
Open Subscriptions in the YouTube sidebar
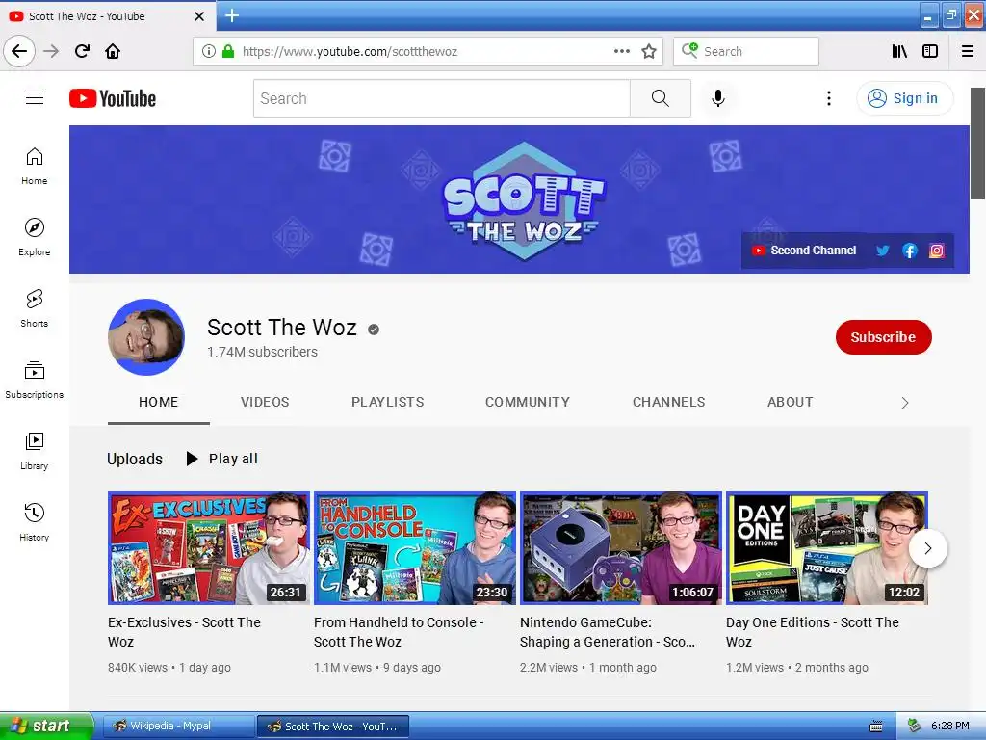coord(35,380)
